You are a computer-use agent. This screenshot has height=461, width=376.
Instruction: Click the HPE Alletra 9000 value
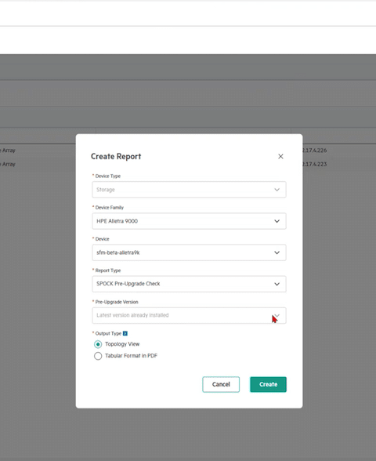tap(117, 221)
